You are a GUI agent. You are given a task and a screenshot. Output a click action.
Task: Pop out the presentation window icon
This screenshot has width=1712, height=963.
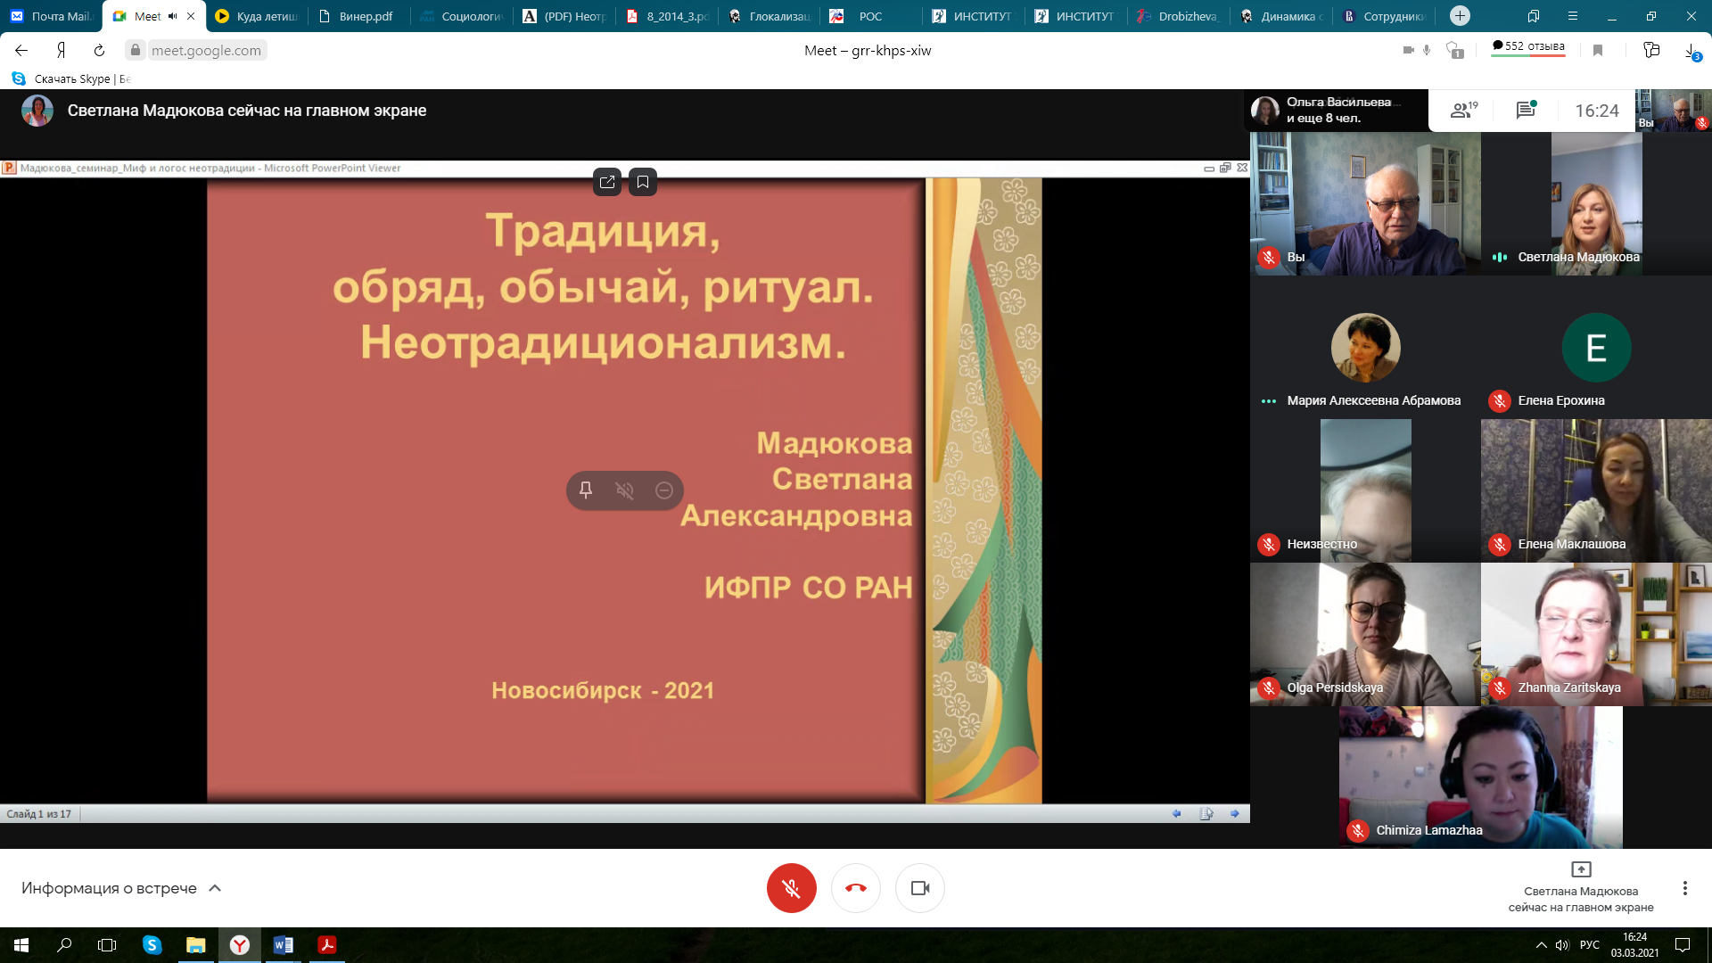pyautogui.click(x=607, y=182)
